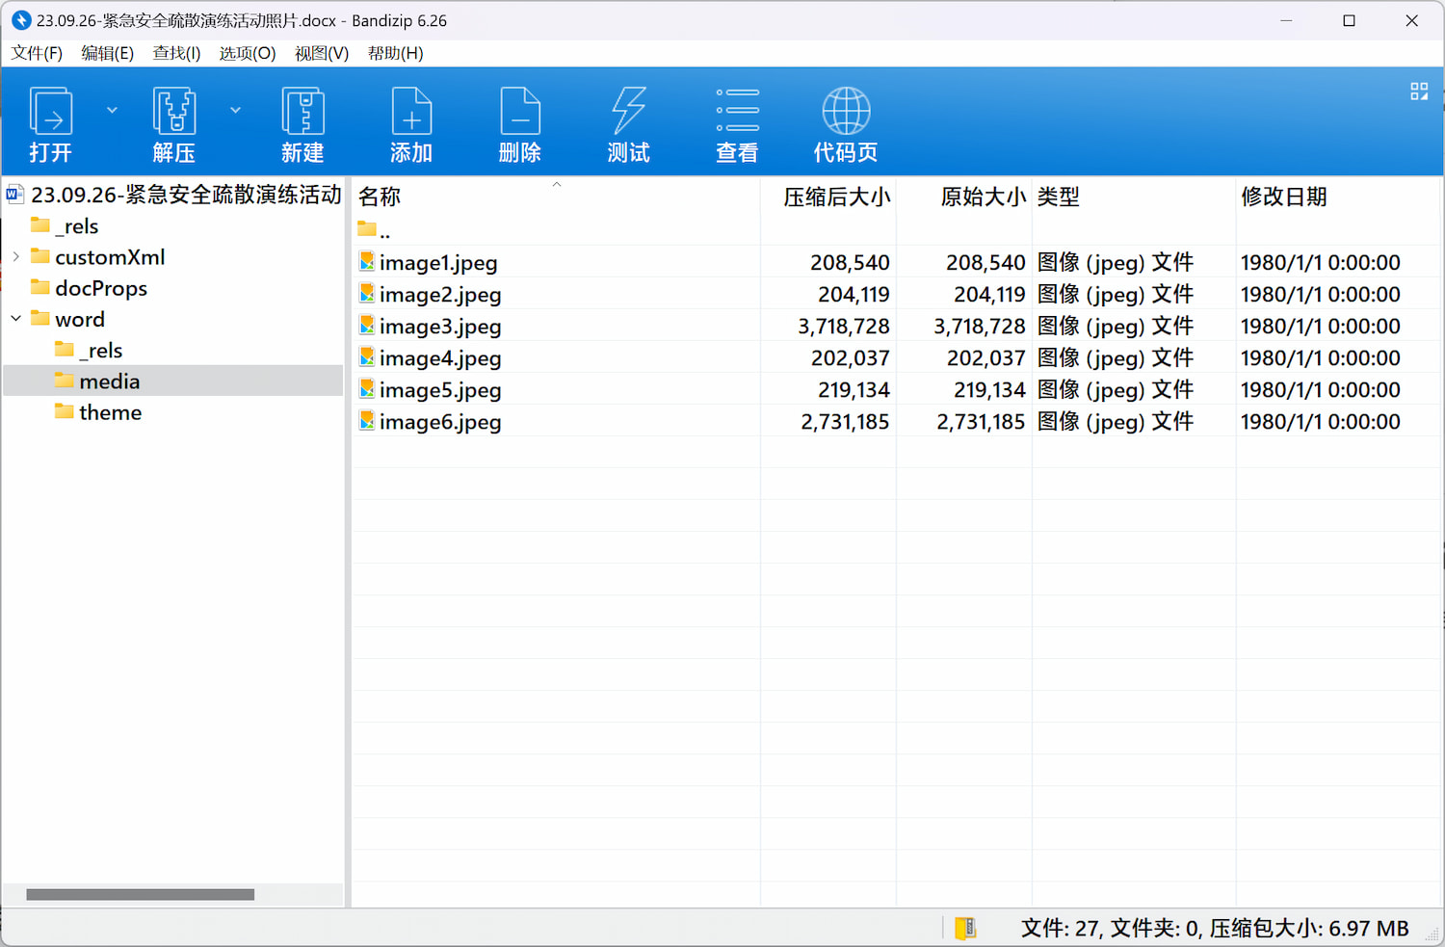Select image6.jpeg file
This screenshot has width=1445, height=947.
[x=440, y=421]
